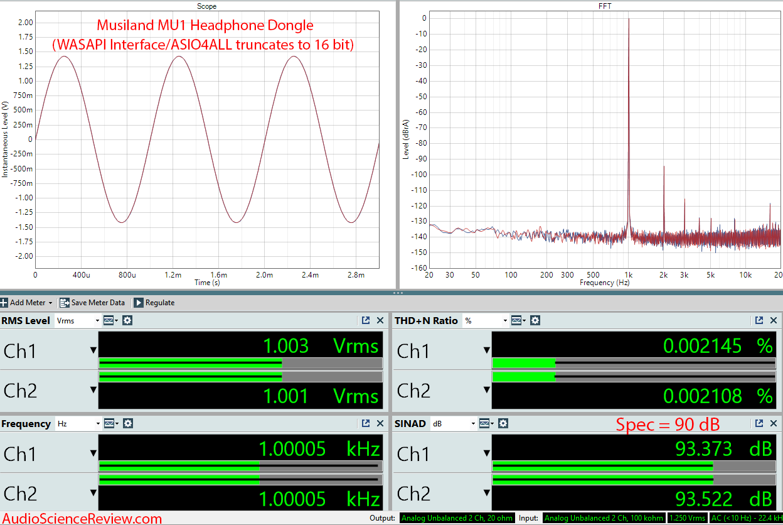Click RMS Level Ch1 bar meter
Viewport: 783px width, 525px height.
click(241, 363)
